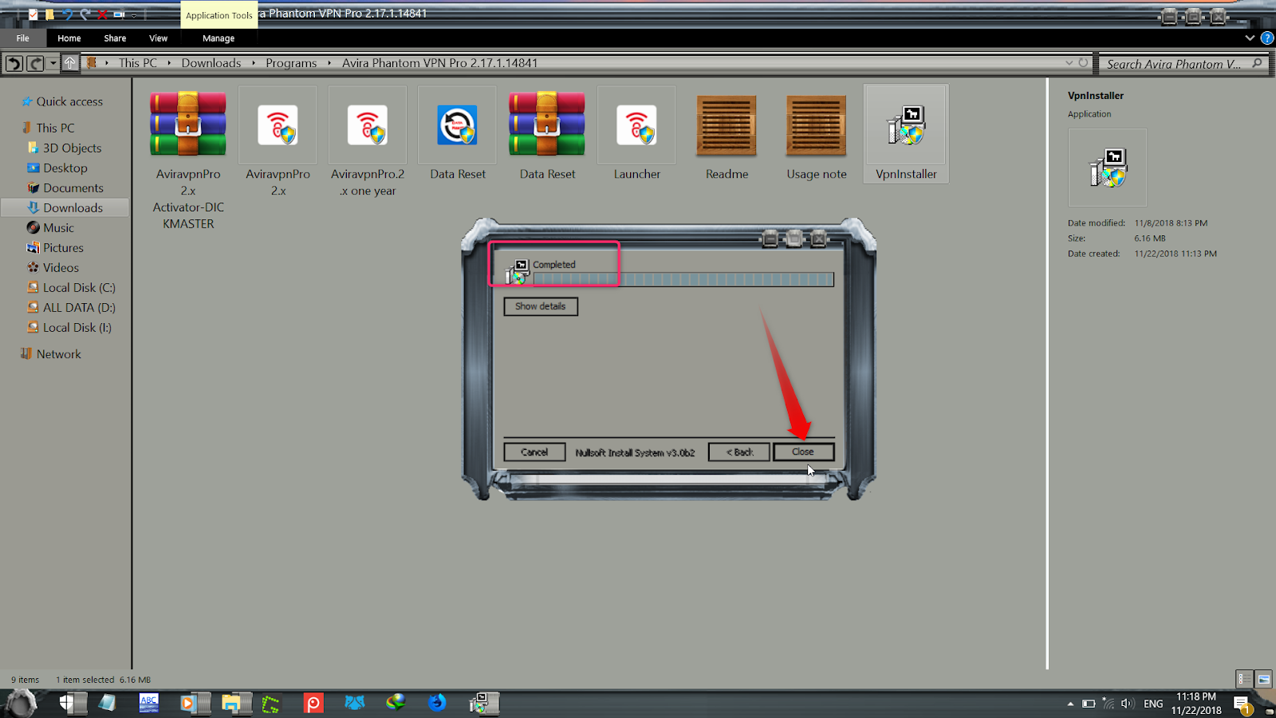1276x718 pixels.
Task: Open the Home ribbon tab
Action: tap(69, 38)
